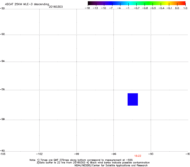The height and width of the screenshot is (167, 190).
Task: Click the red 15:22 time label
Action: [x=138, y=156]
